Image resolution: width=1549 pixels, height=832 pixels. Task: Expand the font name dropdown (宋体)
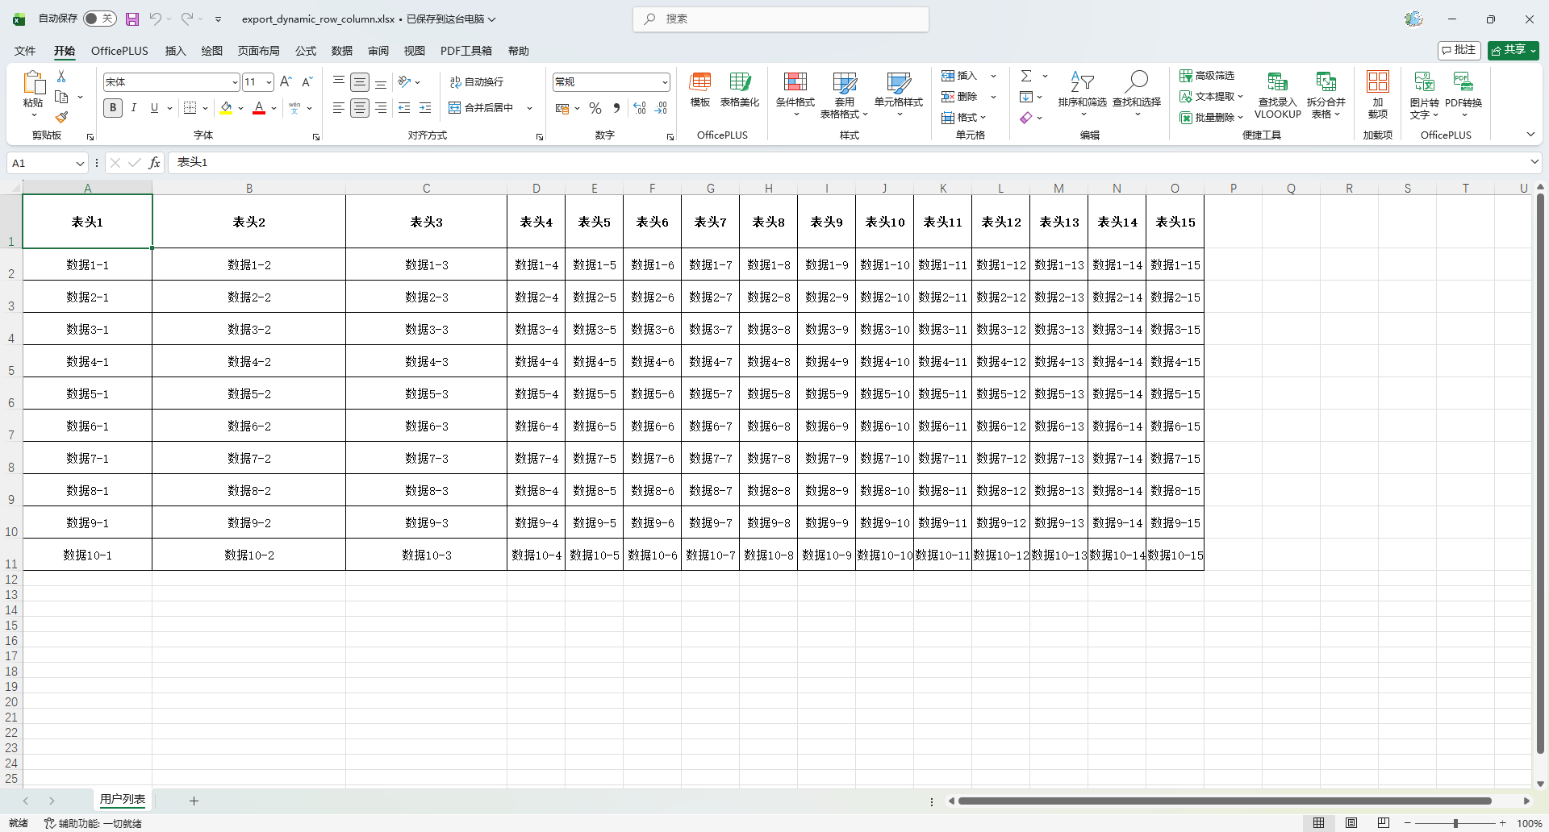(235, 82)
